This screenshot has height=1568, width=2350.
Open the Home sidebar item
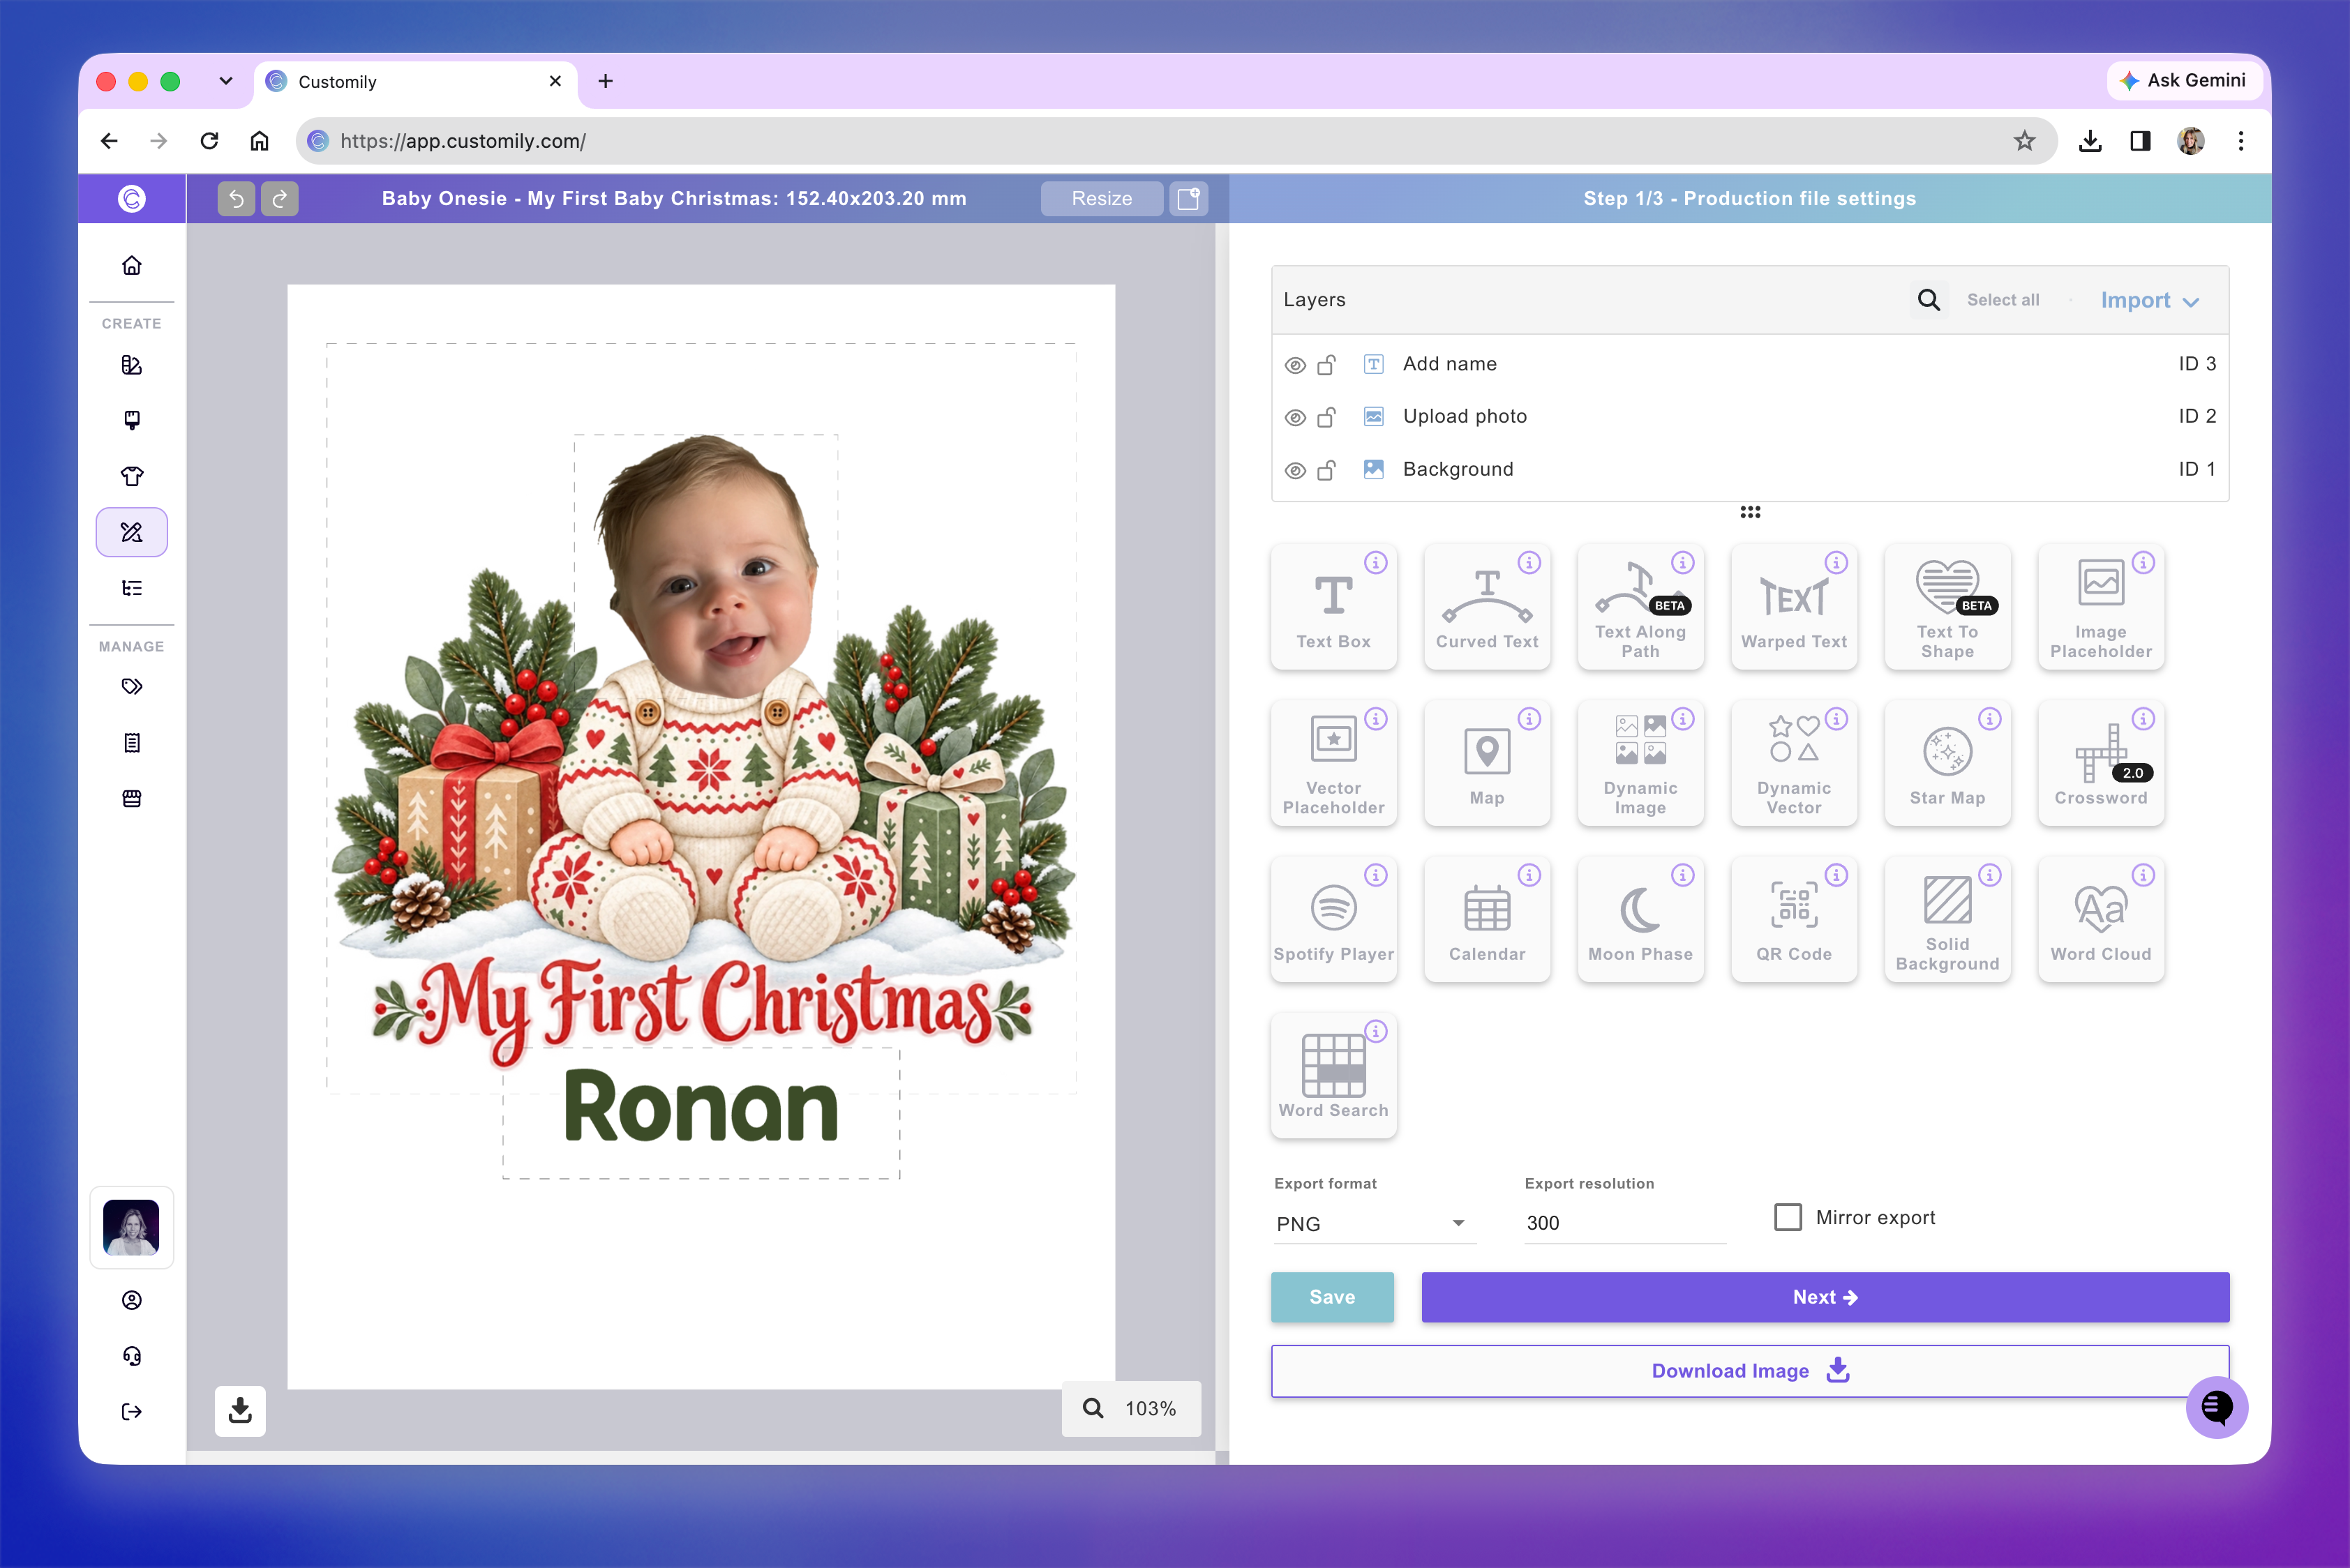click(132, 265)
